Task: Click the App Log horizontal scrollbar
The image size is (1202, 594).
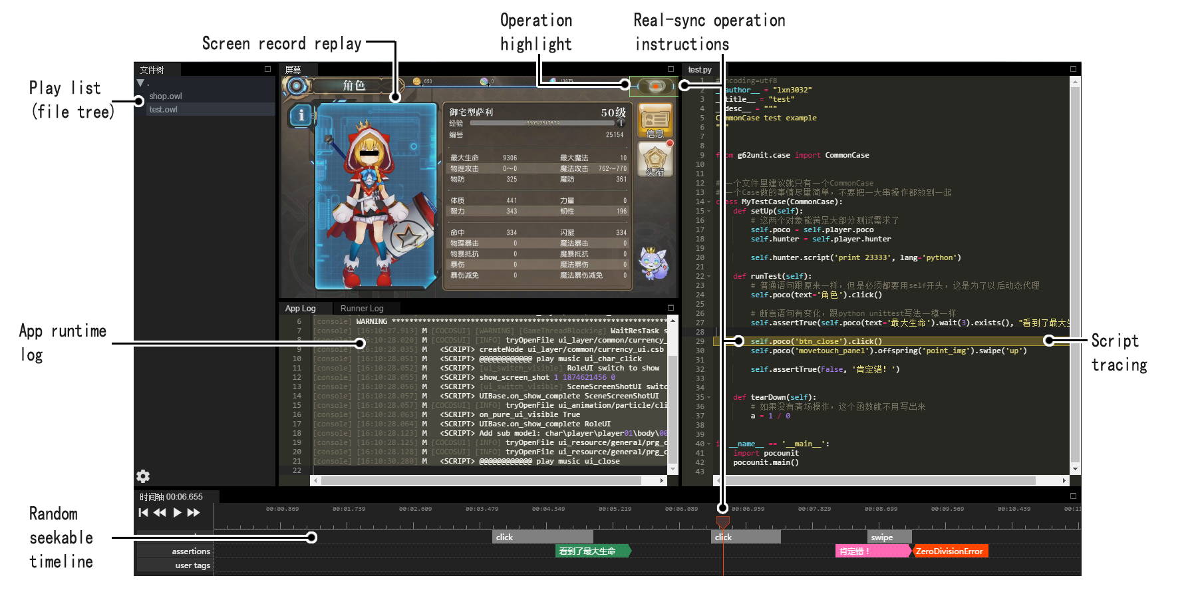Action: [x=481, y=480]
